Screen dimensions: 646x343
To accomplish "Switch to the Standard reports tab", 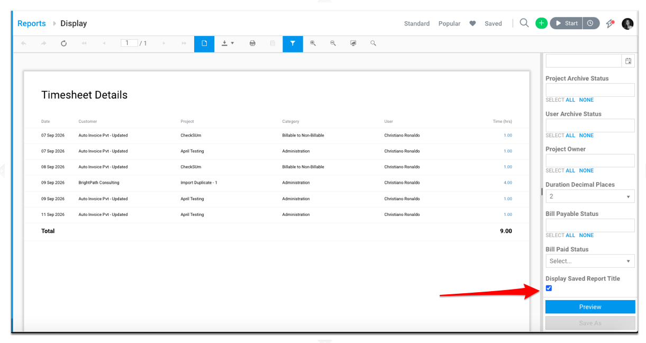I will click(417, 23).
